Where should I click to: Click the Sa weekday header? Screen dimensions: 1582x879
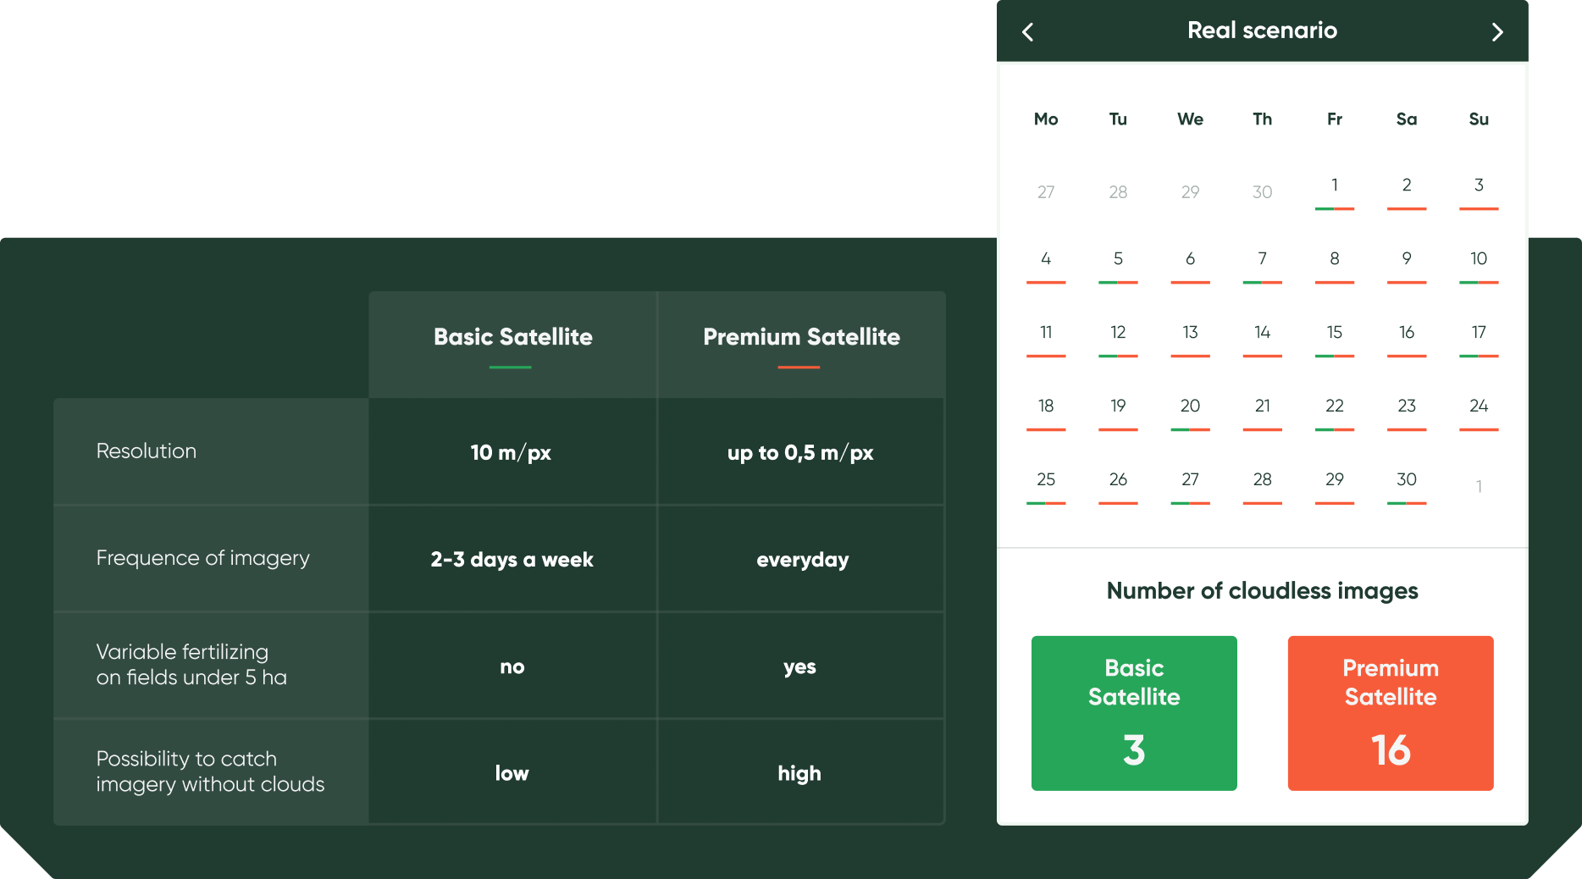[x=1407, y=119]
